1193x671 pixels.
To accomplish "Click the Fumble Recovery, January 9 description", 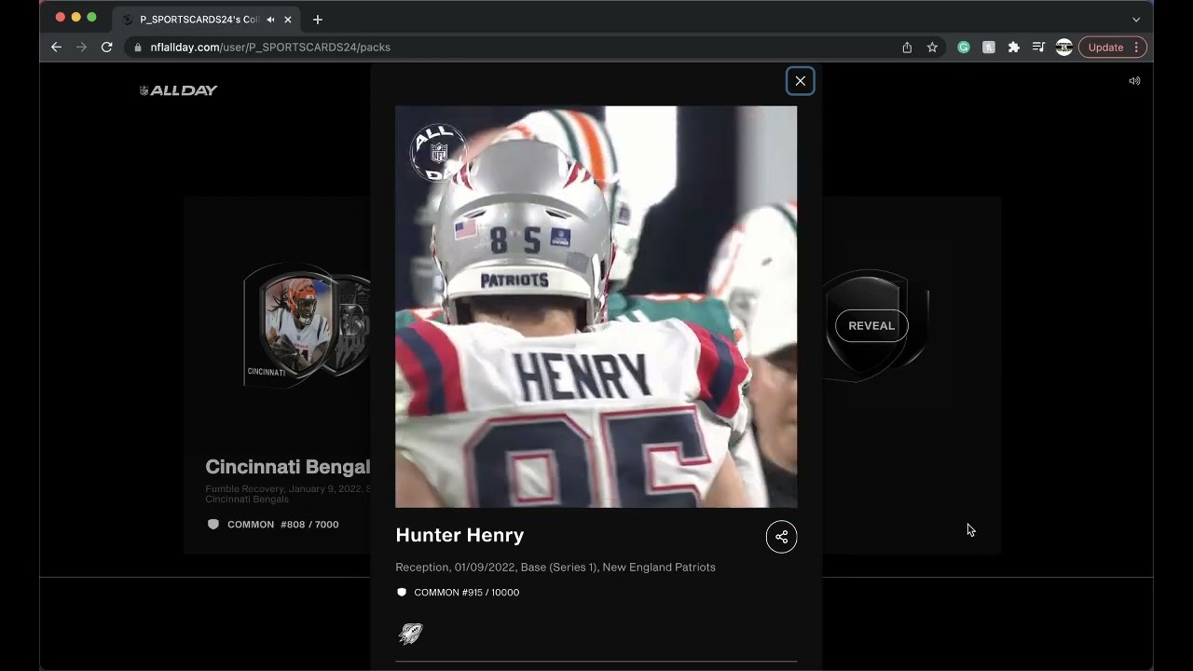I will click(288, 494).
